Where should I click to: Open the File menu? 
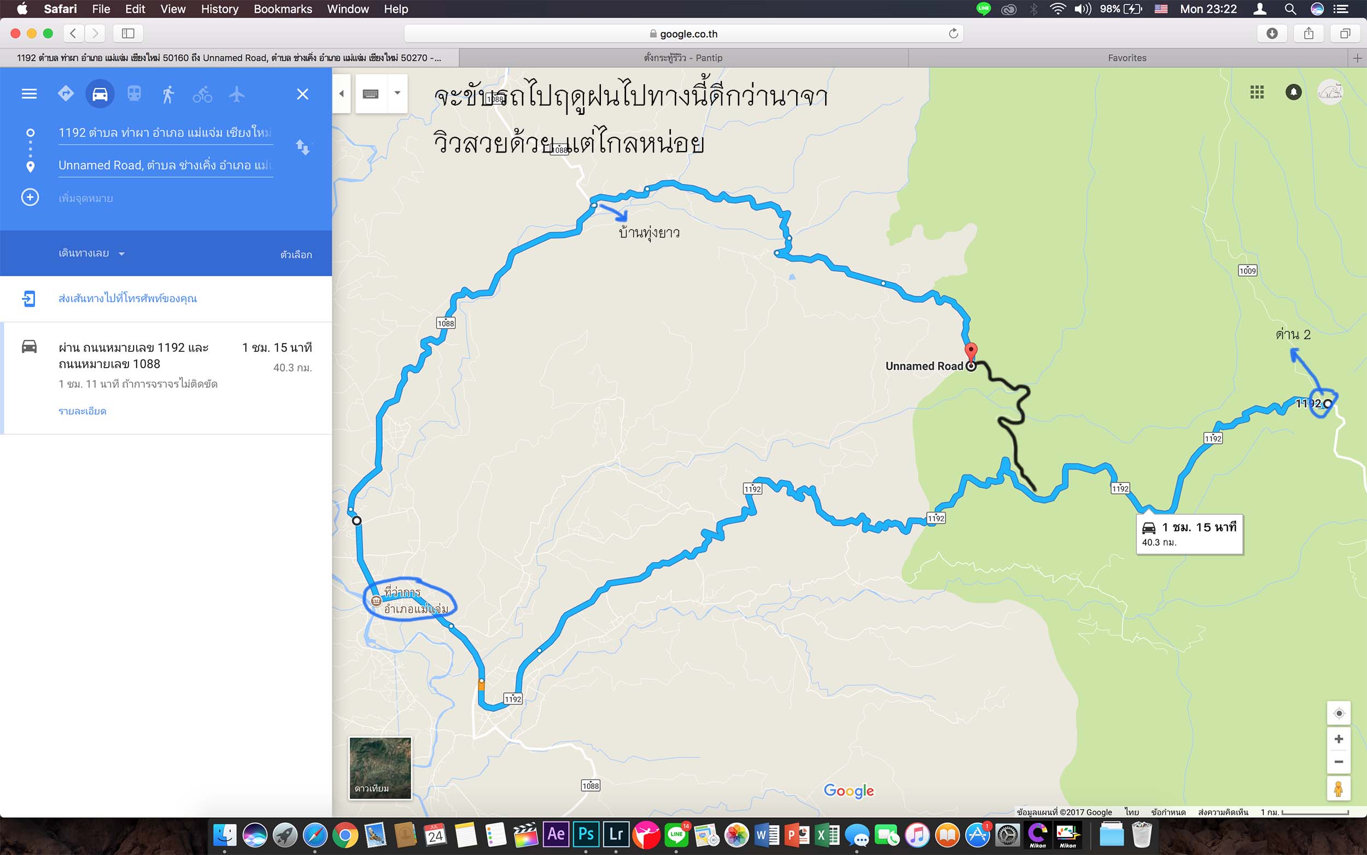(101, 9)
